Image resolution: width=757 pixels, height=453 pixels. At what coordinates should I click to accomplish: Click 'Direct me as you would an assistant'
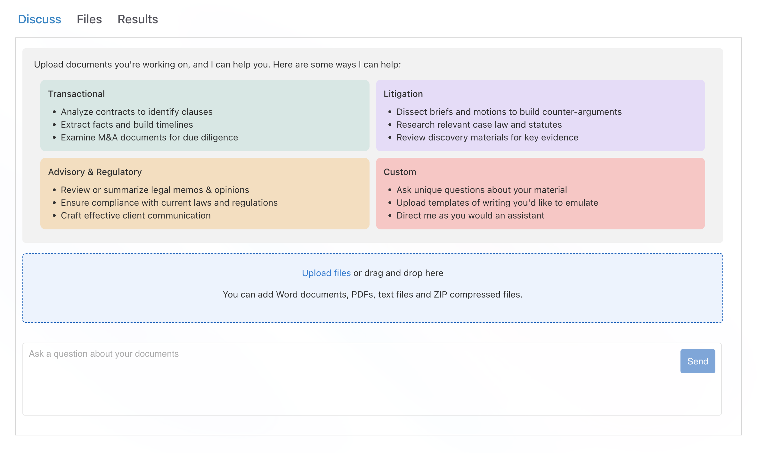click(470, 215)
